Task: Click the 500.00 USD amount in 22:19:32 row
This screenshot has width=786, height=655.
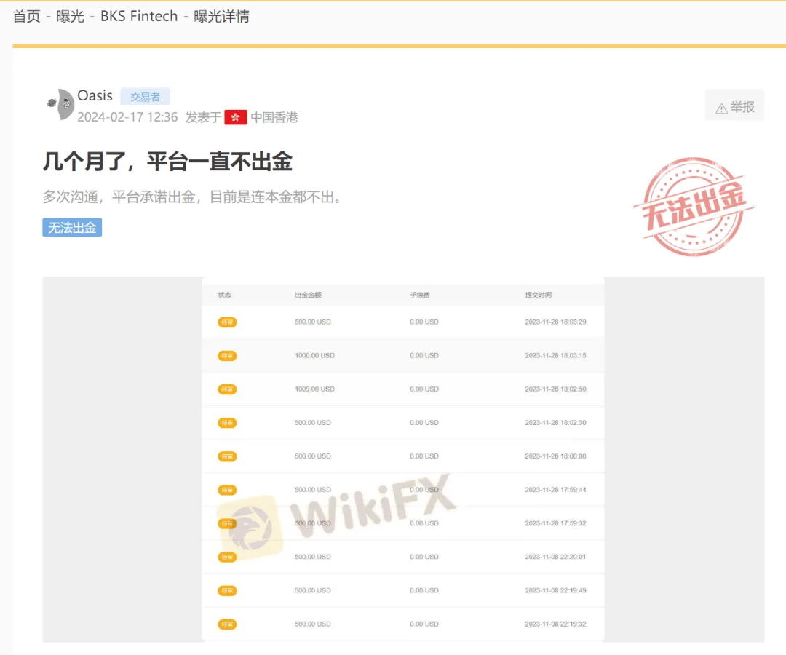Action: (x=313, y=624)
